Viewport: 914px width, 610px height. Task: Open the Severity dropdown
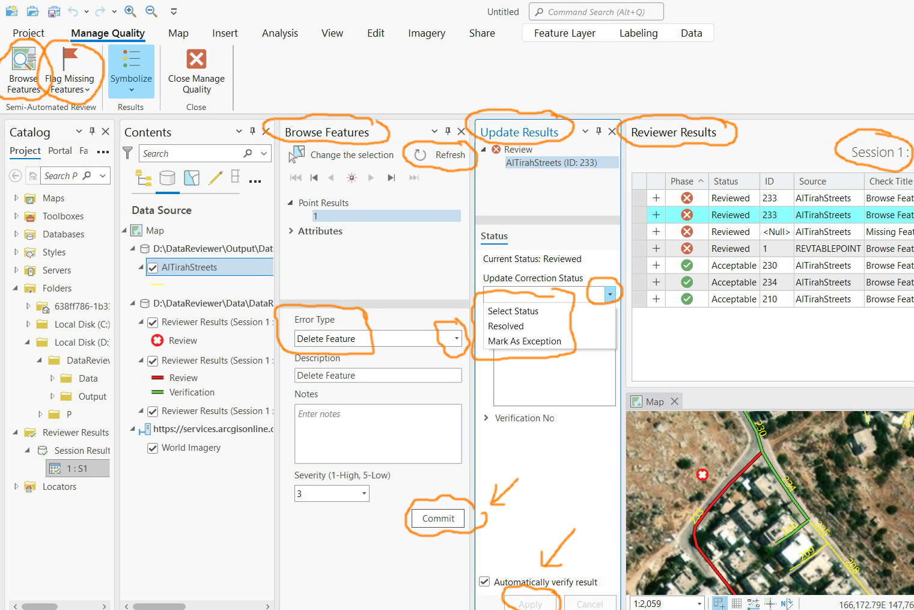(x=364, y=493)
